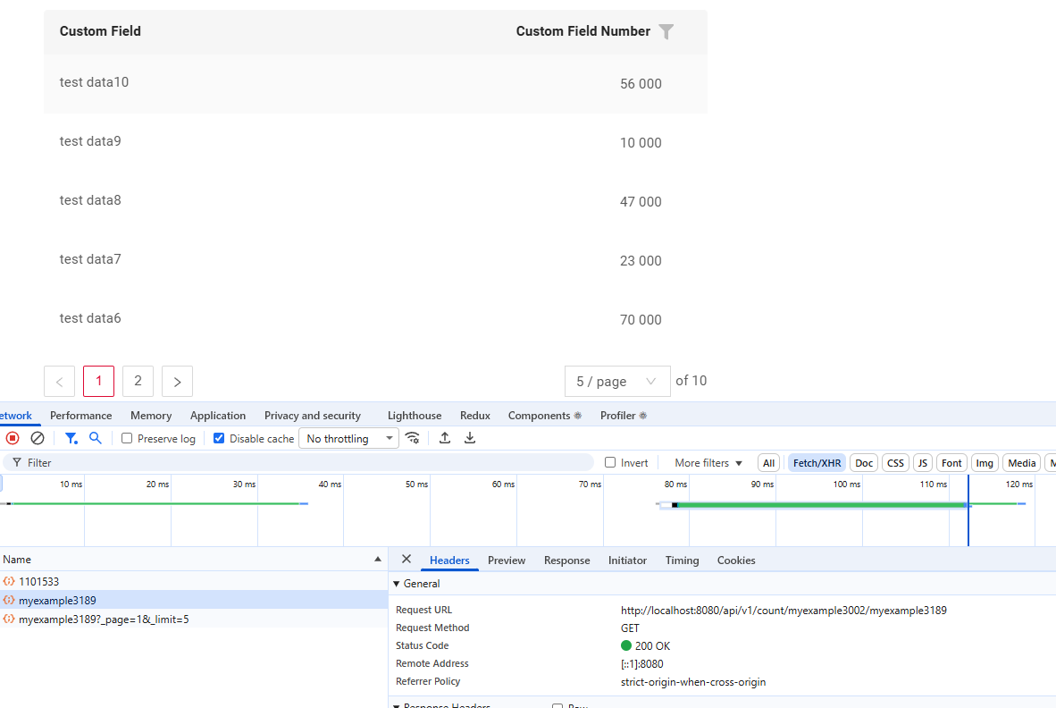Open network conditions wifi icon
The width and height of the screenshot is (1056, 708).
coord(412,438)
